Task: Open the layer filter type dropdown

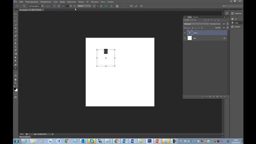Action: [190, 20]
